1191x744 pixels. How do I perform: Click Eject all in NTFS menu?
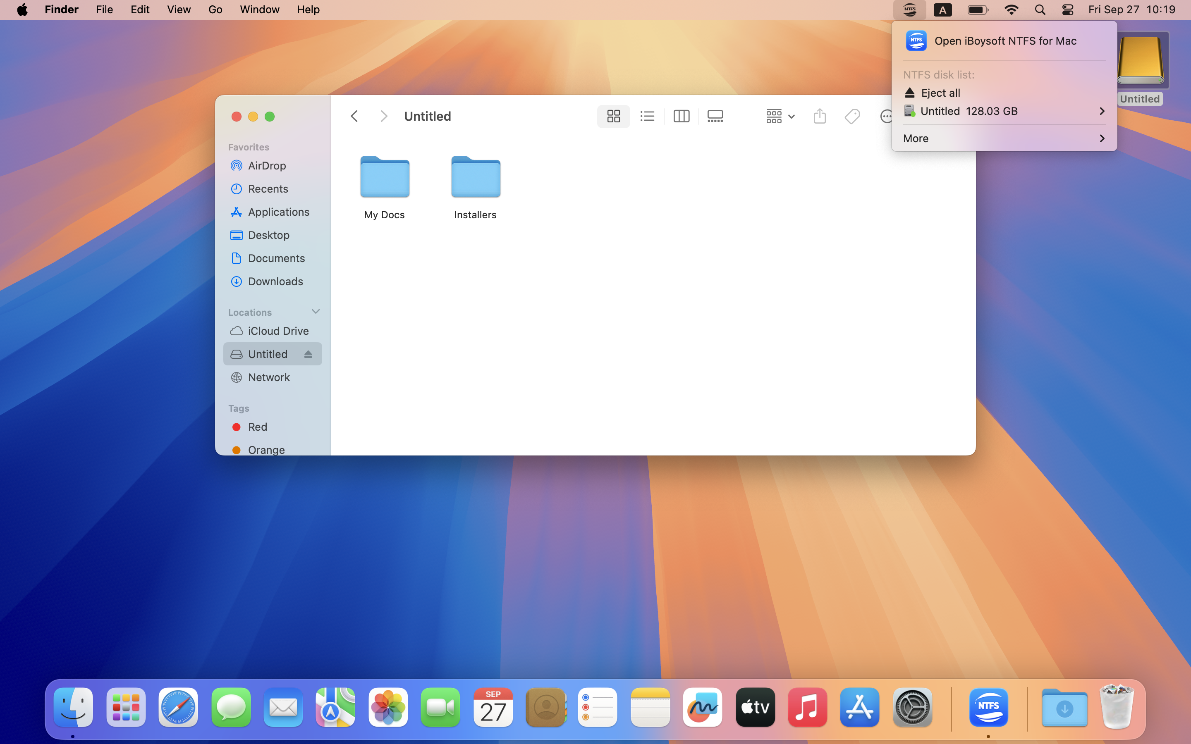pyautogui.click(x=940, y=93)
